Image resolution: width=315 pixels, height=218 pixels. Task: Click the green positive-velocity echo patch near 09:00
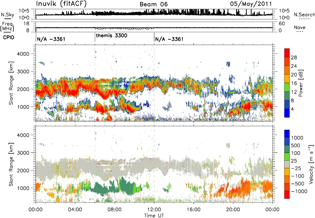click(126, 186)
